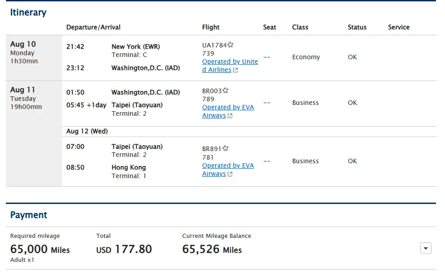Image resolution: width=445 pixels, height=279 pixels.
Task: Click the USD 177.80 total amount
Action: pos(124,249)
